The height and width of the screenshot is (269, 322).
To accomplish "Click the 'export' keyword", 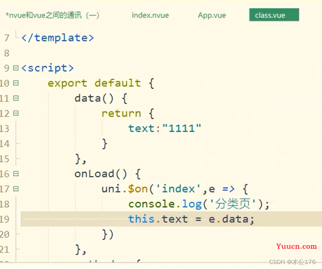I will point(67,83).
